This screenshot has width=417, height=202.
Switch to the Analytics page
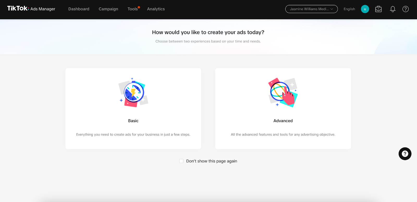156,9
